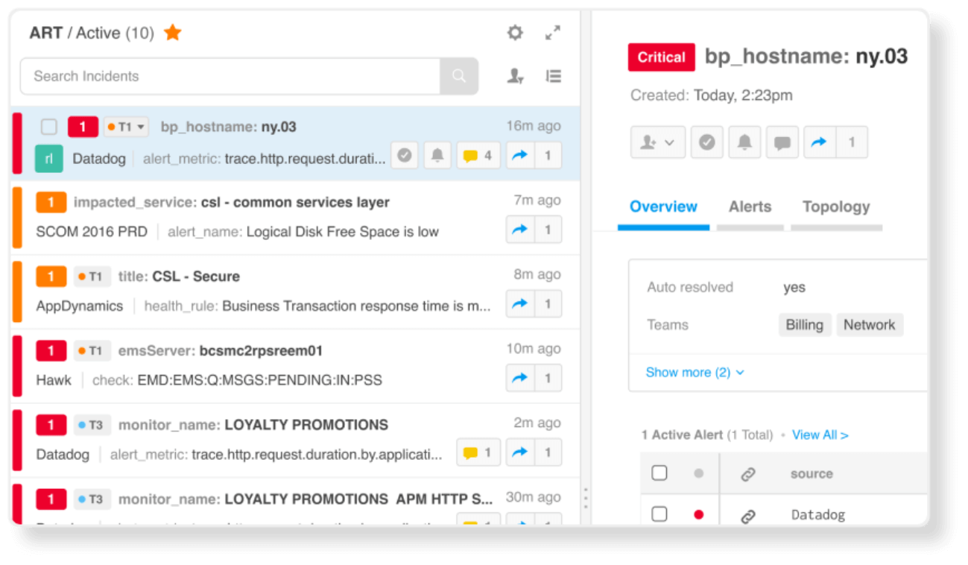Click T1 tag on CSL - Secure row
Screen dimensions: 968x565
pos(92,277)
